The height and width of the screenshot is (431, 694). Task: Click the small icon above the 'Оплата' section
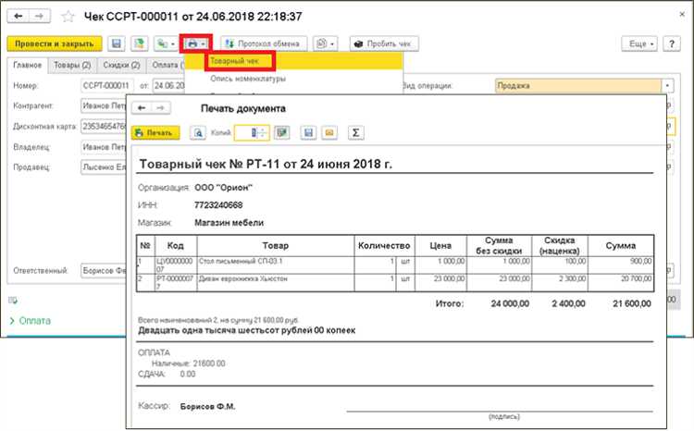point(13,301)
